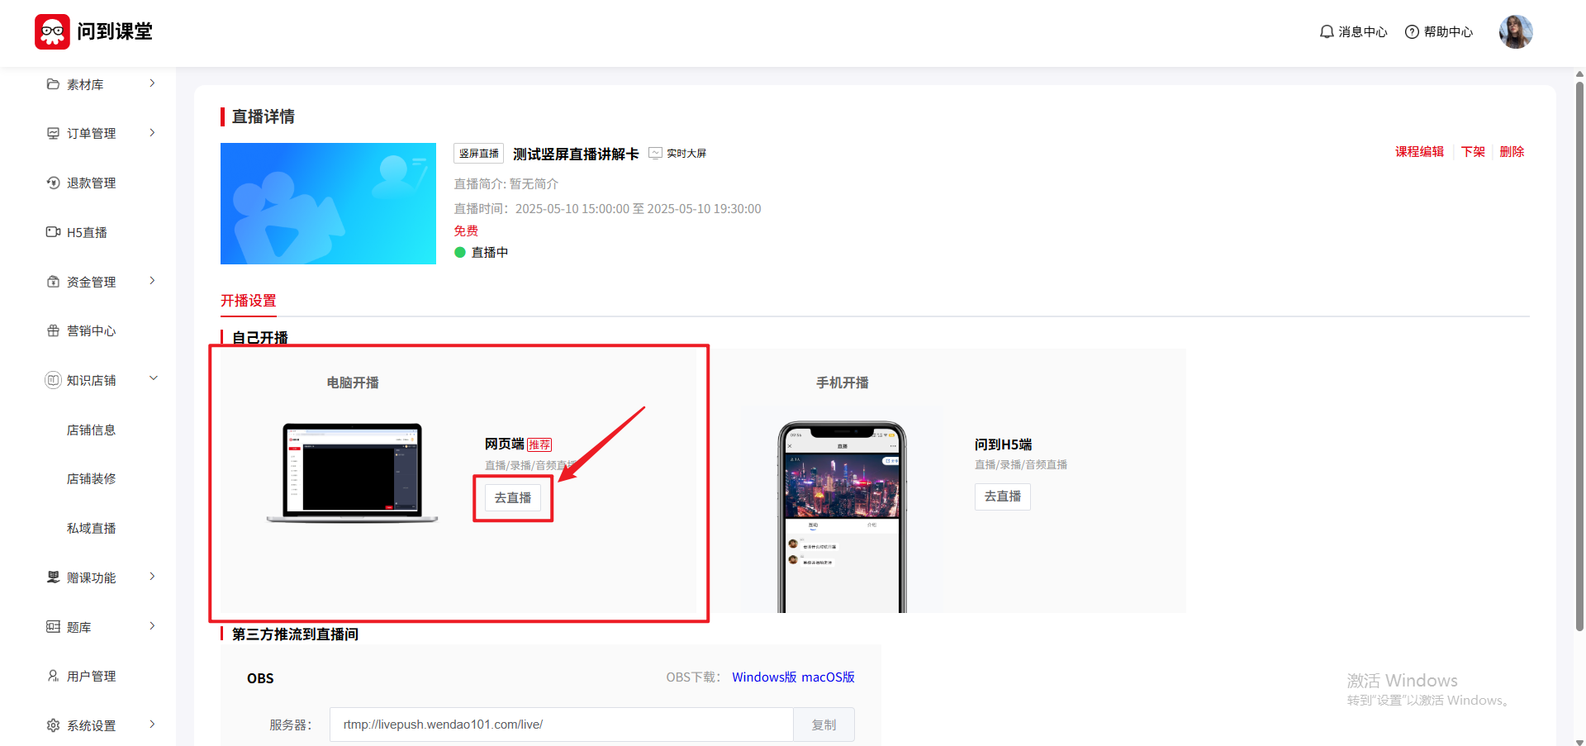This screenshot has height=746, width=1586.
Task: Click the 问到课堂 logo icon
Action: 52,31
